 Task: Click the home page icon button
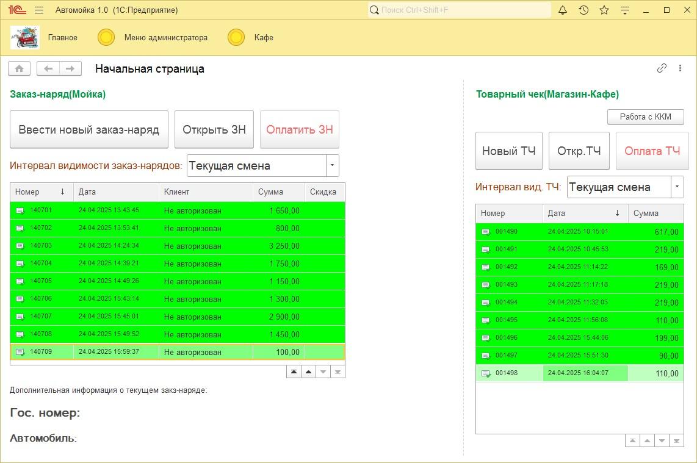click(19, 69)
